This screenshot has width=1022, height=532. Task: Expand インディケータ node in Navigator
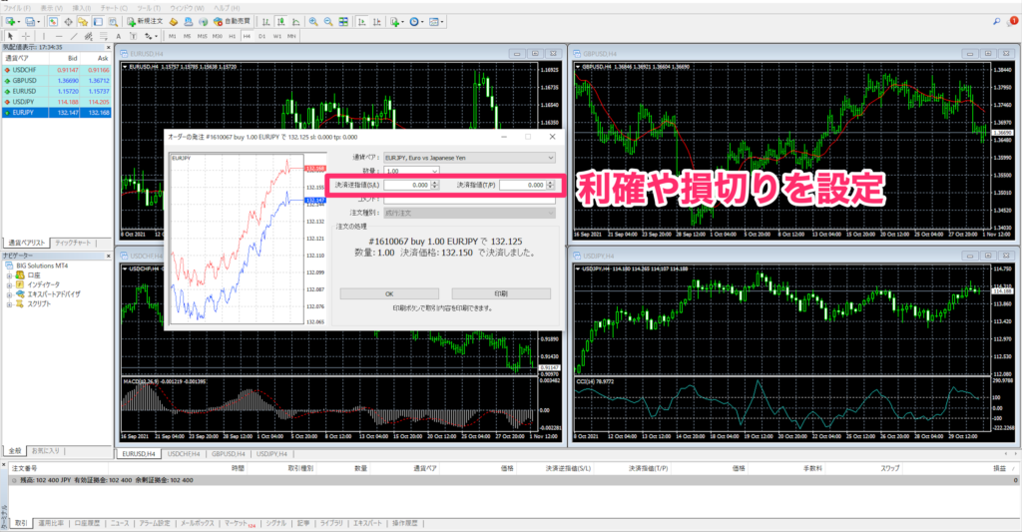pyautogui.click(x=9, y=284)
